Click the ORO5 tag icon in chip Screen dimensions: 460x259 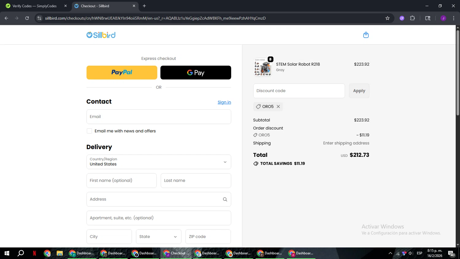click(x=258, y=106)
